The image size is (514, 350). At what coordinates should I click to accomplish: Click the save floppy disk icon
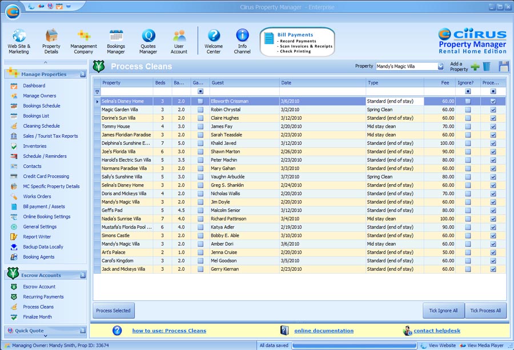pos(504,66)
